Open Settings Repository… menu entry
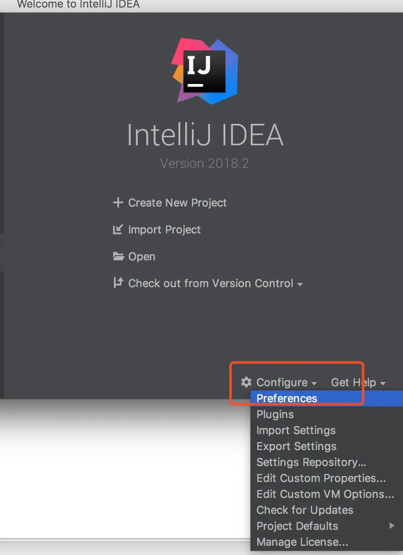Image resolution: width=403 pixels, height=555 pixels. 311,462
